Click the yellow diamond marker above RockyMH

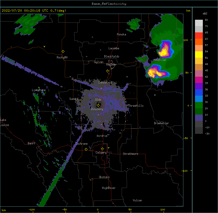[x=63, y=52]
